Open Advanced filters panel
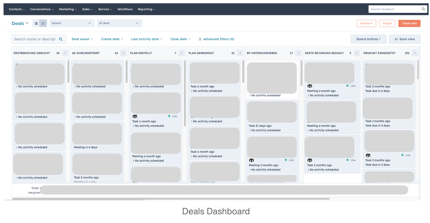The width and height of the screenshot is (430, 223). tap(216, 39)
